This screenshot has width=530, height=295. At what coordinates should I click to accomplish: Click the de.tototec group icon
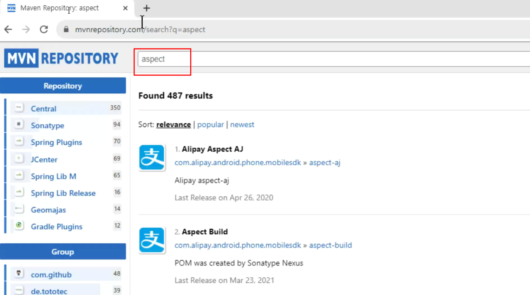19,290
